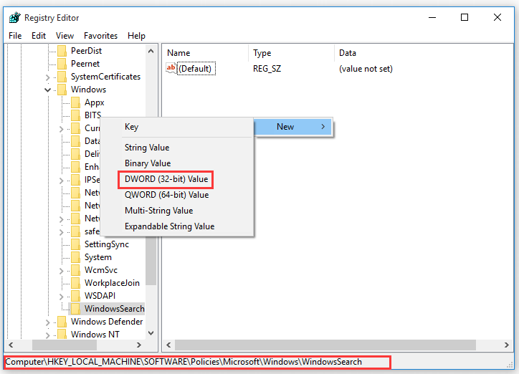Expand the SystemCertificates key

[x=47, y=77]
